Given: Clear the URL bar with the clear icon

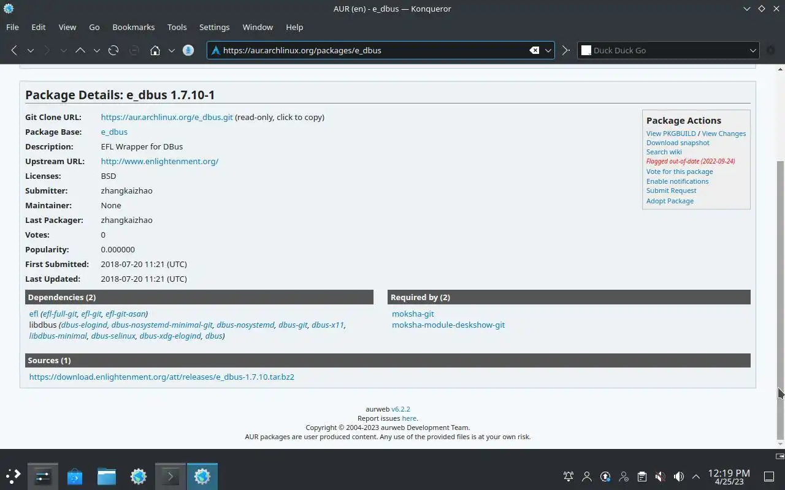Looking at the screenshot, I should pos(534,50).
